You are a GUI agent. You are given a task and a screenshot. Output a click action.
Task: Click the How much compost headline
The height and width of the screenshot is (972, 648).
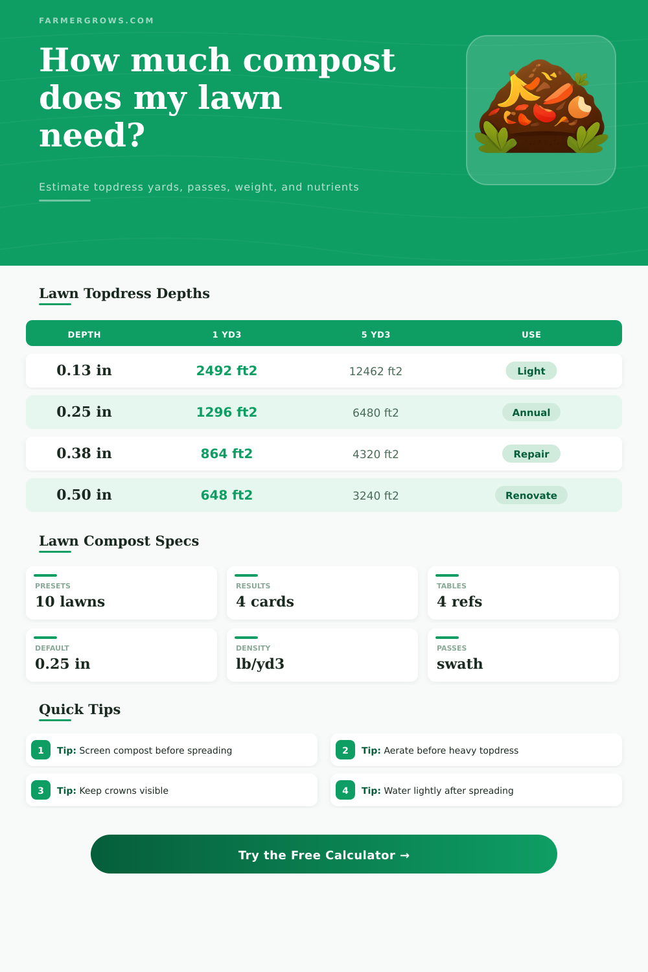coord(217,97)
